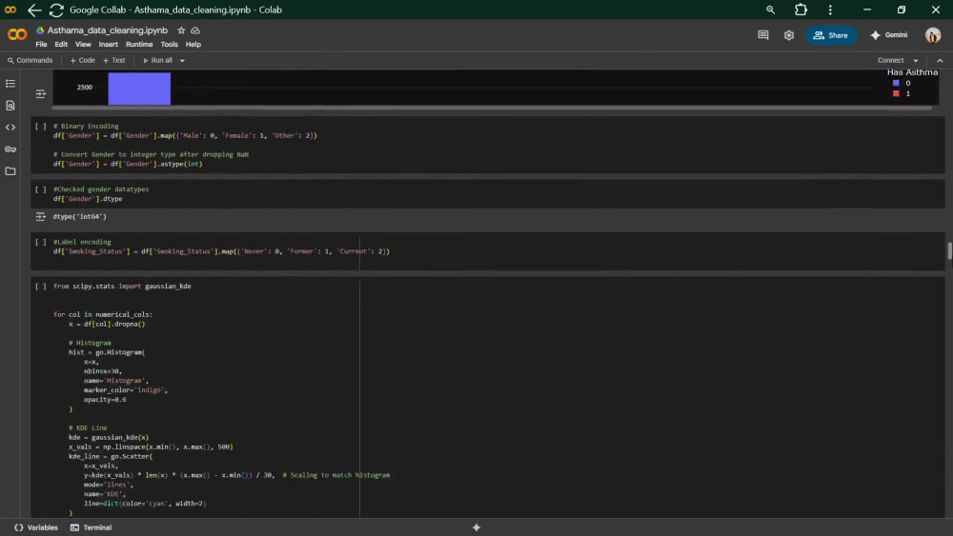Open the browser zoom/search magnifier icon
This screenshot has width=953, height=536.
[x=770, y=10]
